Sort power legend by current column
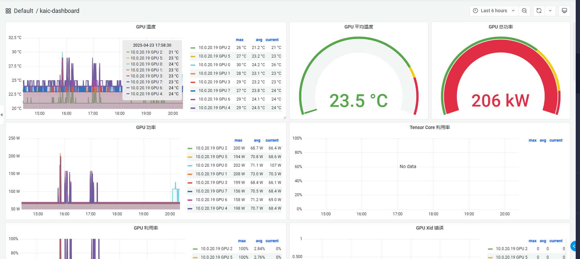This screenshot has width=580, height=259. (x=272, y=140)
